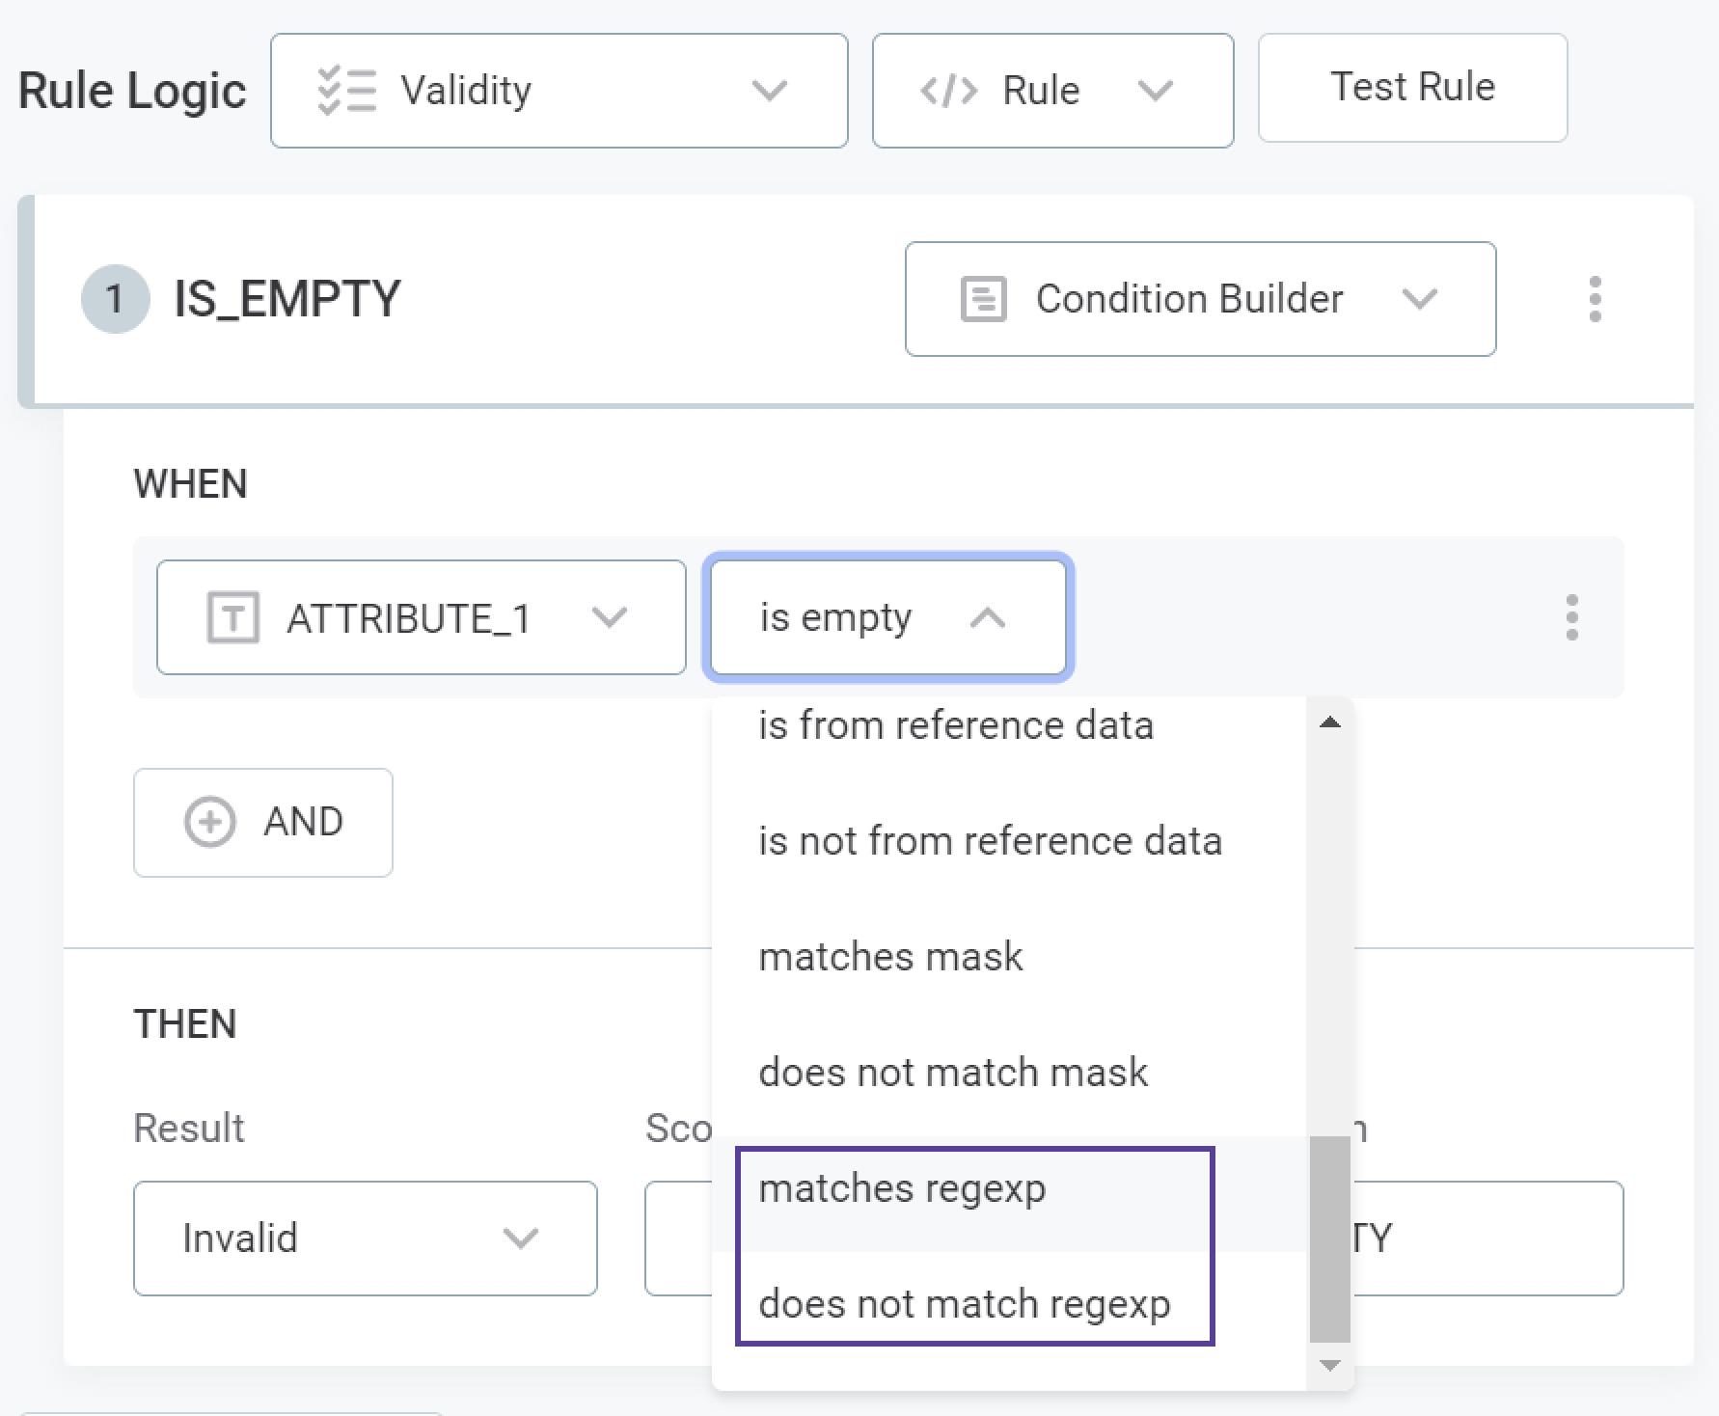1719x1416 pixels.
Task: Click the plus icon in the AND button
Action: [x=209, y=822]
